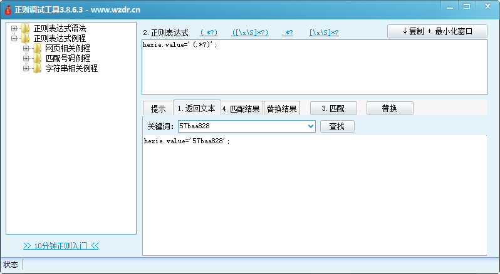The image size is (500, 274).
Task: Switch to the 4.匹配结果 tab
Action: 241,108
